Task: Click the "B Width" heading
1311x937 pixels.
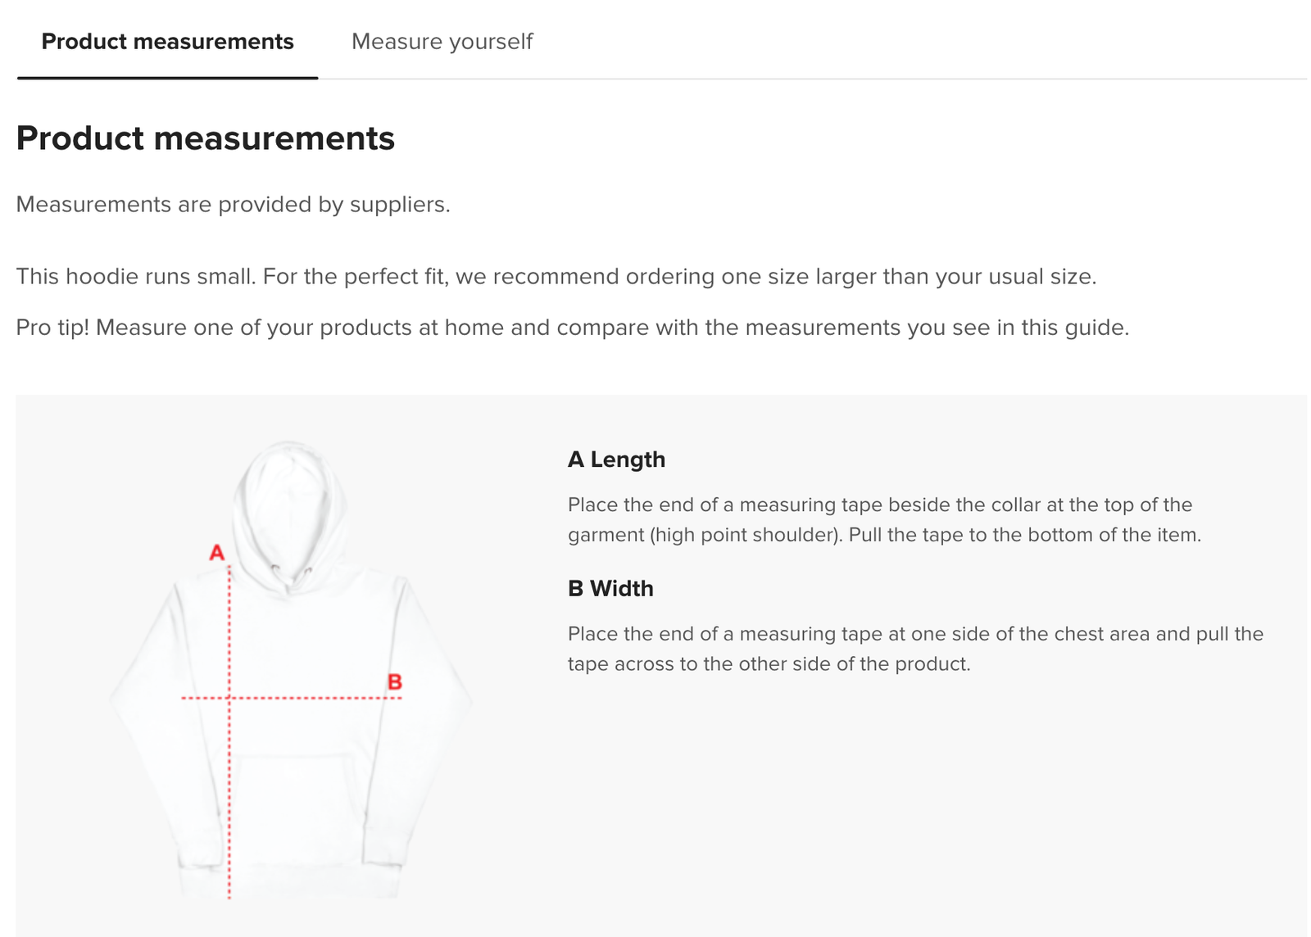Action: coord(610,589)
